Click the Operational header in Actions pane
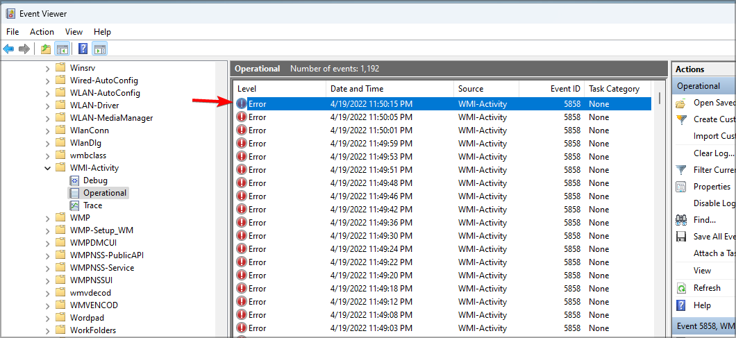The height and width of the screenshot is (338, 736). pyautogui.click(x=704, y=86)
